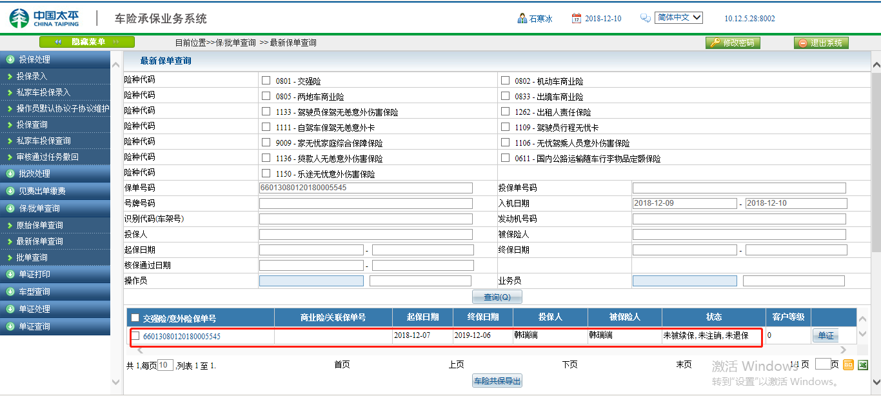Click the user avatar icon beside 石寒冰
Viewport: 881px width, 396px height.
pyautogui.click(x=522, y=18)
